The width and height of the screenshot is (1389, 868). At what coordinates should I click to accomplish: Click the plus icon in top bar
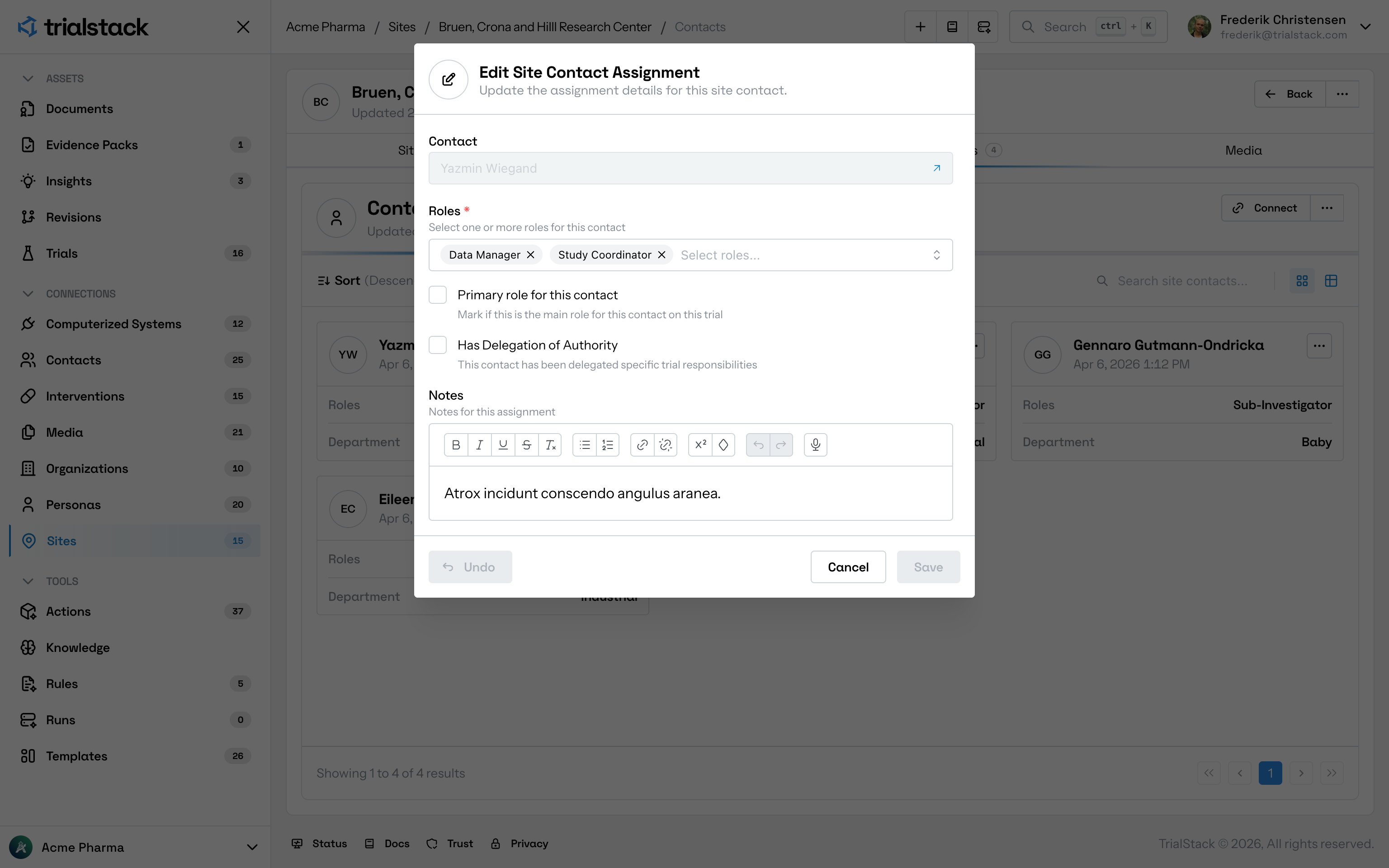921,27
